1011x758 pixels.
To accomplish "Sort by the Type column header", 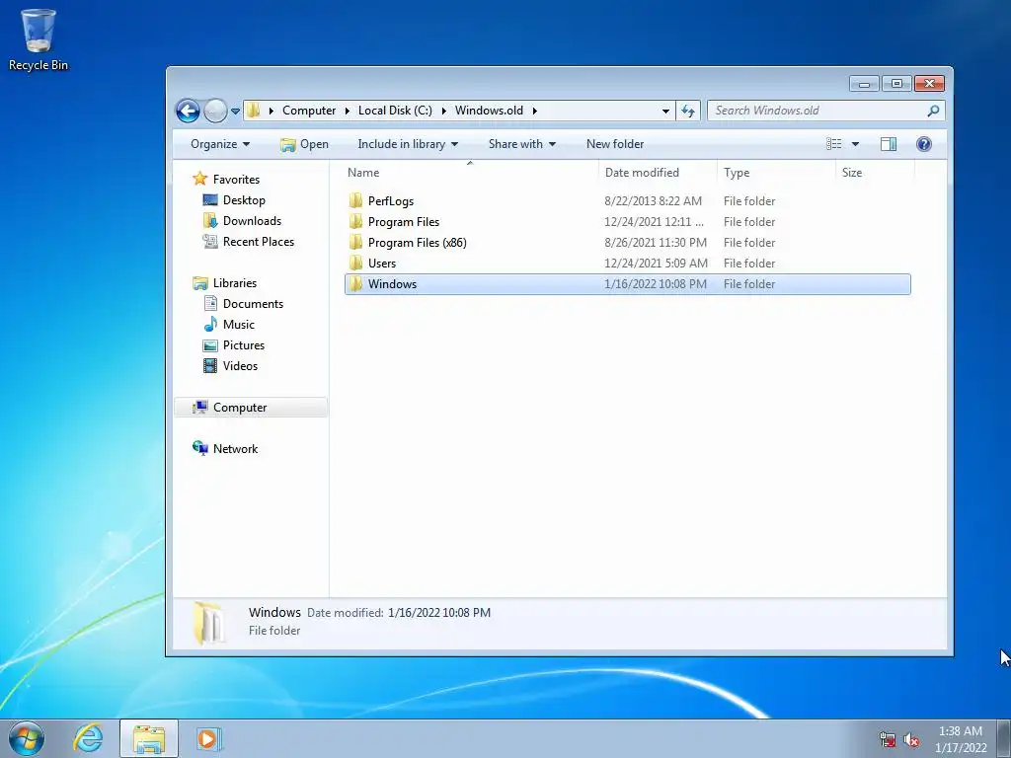I will (776, 172).
